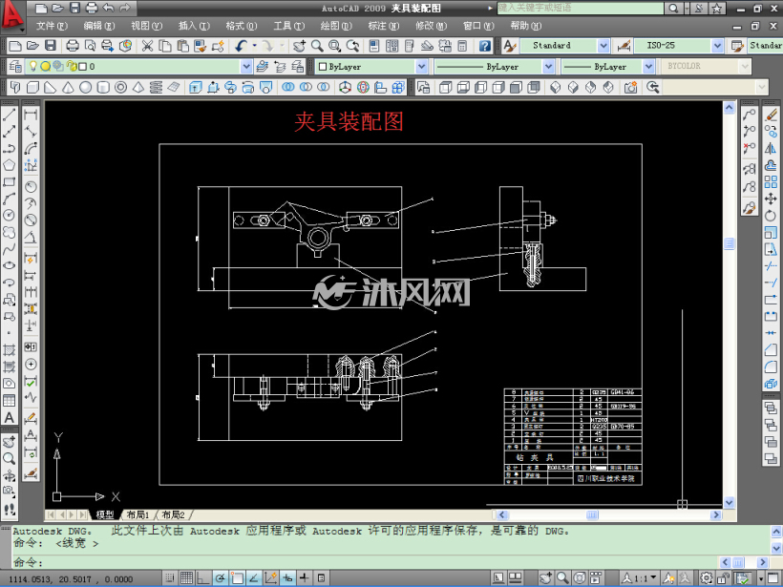Switch to the 布局1 layout tab
Screen dimensions: 783x587
pyautogui.click(x=138, y=514)
